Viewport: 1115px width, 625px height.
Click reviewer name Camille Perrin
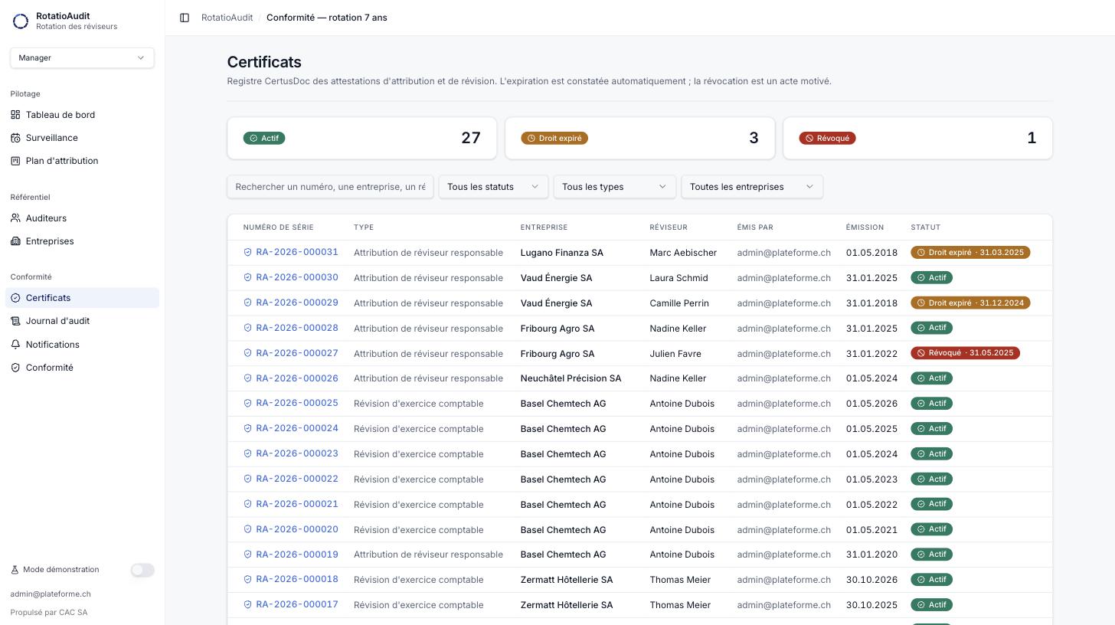pyautogui.click(x=679, y=303)
